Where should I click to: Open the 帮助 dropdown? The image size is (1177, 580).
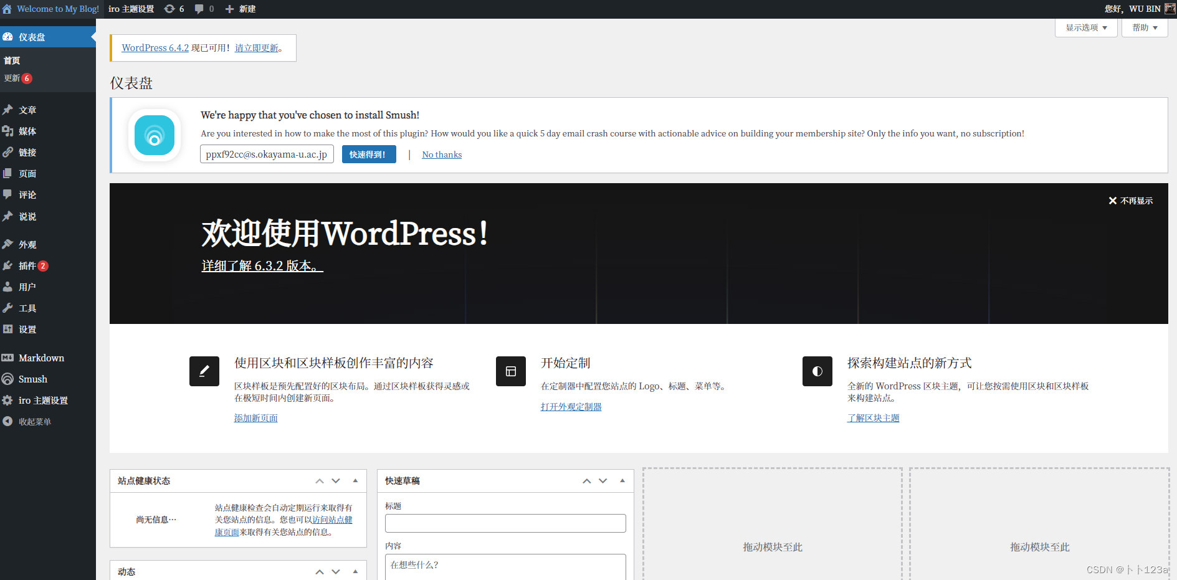(x=1145, y=27)
